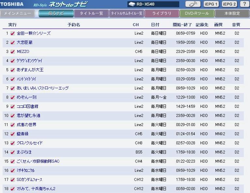Open the クロノクルセイド reservation link

click(x=29, y=143)
